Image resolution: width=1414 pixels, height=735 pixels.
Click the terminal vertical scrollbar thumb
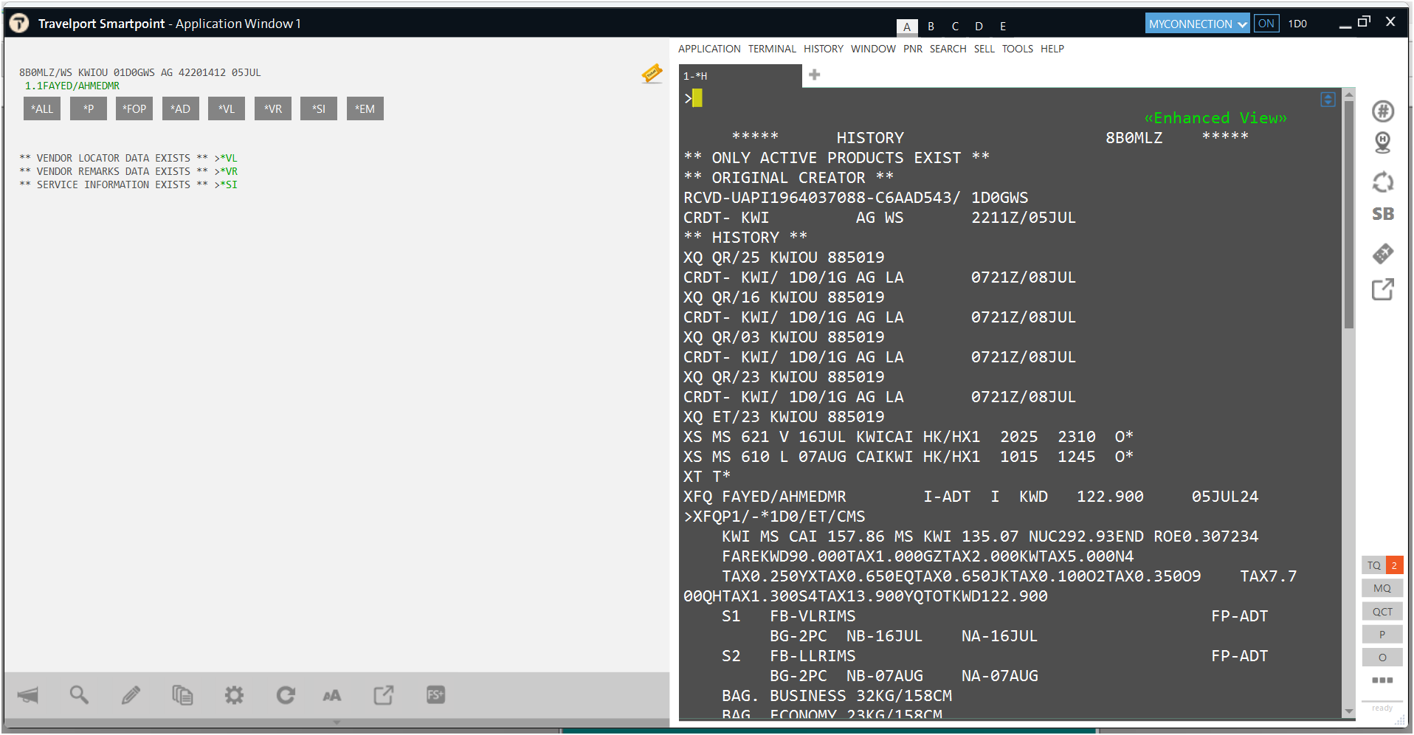[1349, 214]
